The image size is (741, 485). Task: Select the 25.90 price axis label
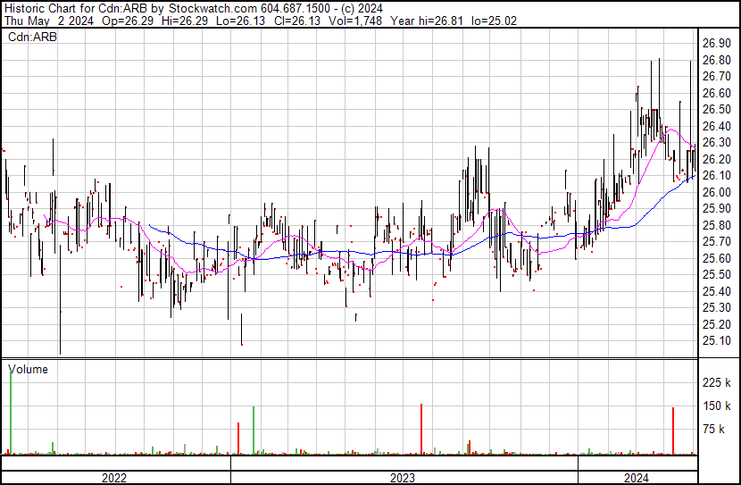[716, 209]
